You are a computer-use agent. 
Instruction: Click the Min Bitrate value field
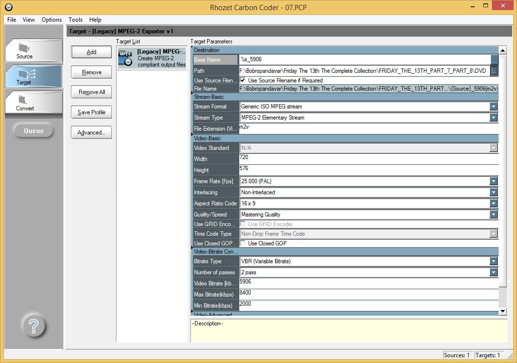point(369,305)
